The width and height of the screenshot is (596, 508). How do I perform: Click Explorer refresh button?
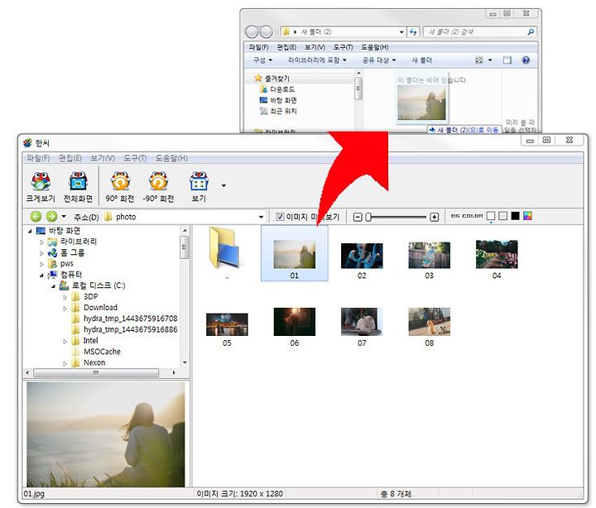(x=413, y=32)
